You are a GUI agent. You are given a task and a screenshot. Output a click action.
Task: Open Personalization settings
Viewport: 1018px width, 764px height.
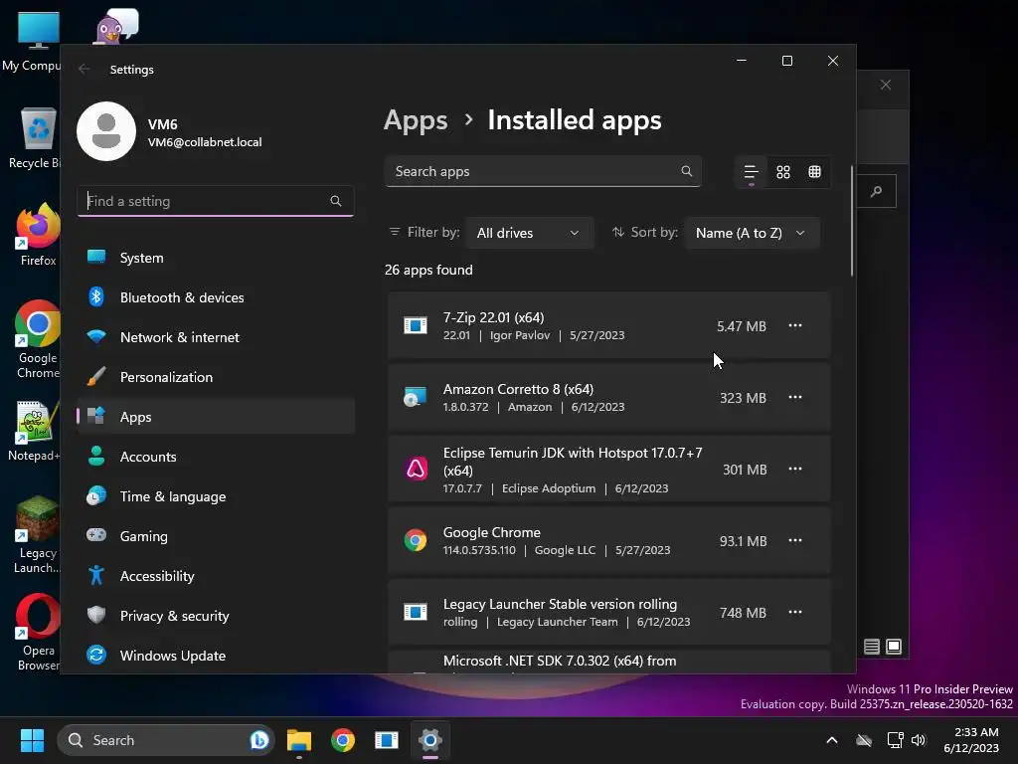pos(216,377)
